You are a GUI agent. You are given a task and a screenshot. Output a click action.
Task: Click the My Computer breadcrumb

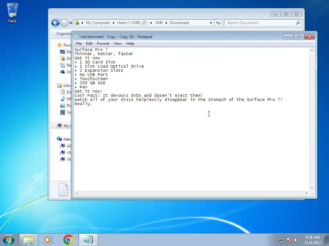tap(98, 23)
